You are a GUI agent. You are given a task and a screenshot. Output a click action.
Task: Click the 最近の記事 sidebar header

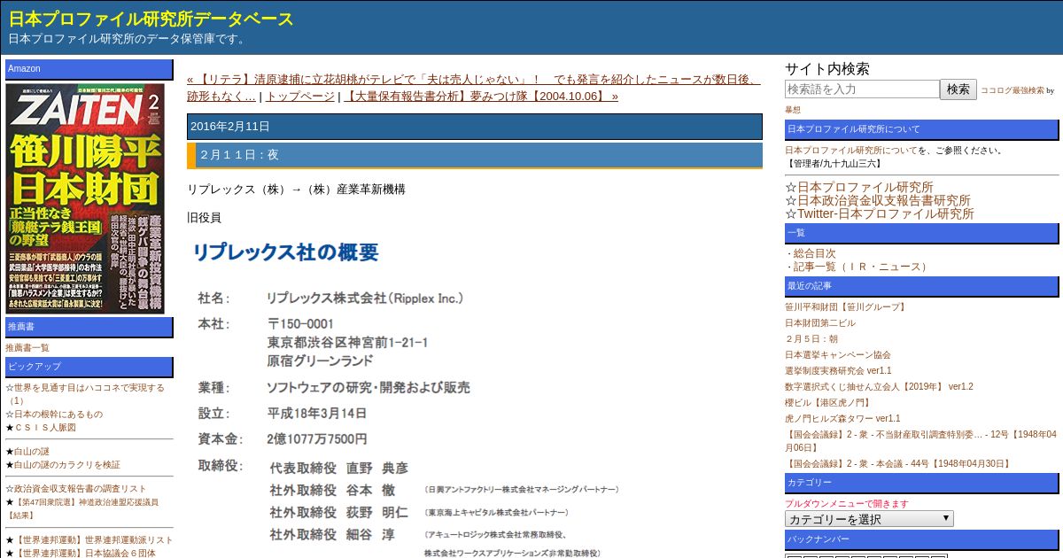click(x=921, y=286)
